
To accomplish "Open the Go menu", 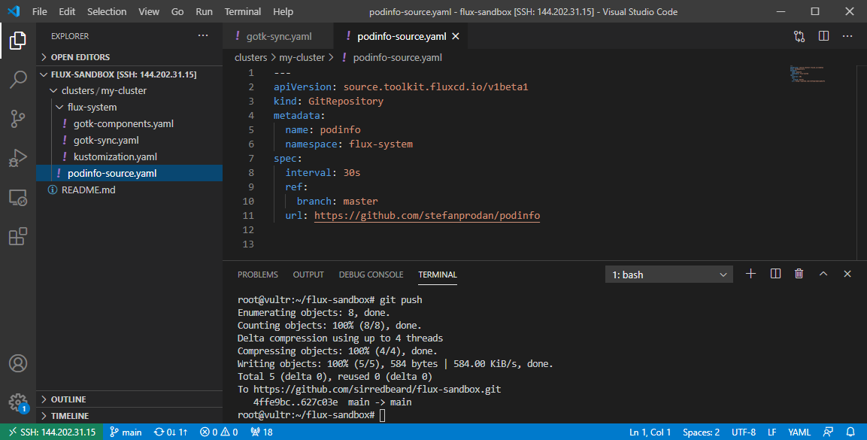I will click(x=177, y=11).
